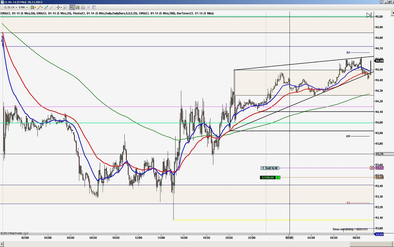Click the arrow marker icon above the price axis
Image resolution: width=394 pixels, height=247 pixels.
click(x=369, y=15)
